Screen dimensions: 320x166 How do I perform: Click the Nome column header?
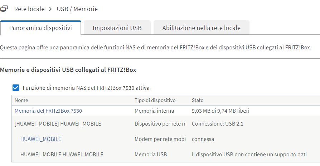tap(21, 100)
